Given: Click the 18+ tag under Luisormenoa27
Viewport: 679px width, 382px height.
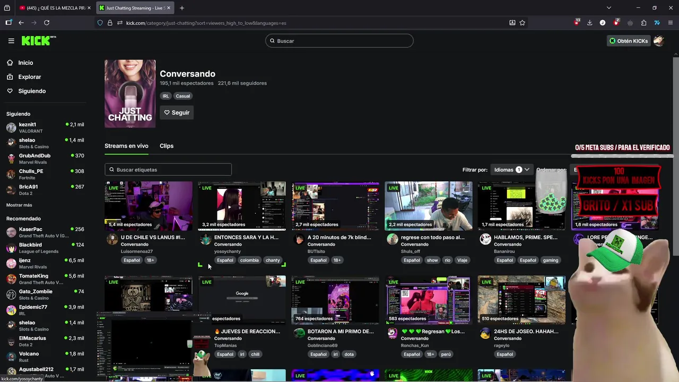Looking at the screenshot, I should (150, 260).
